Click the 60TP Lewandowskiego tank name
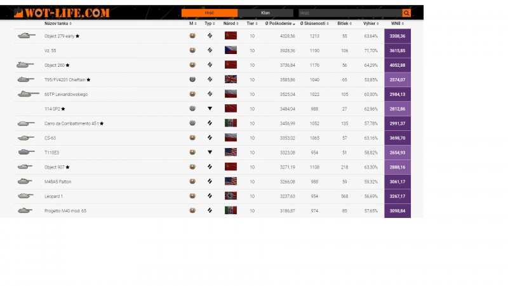 (66, 94)
